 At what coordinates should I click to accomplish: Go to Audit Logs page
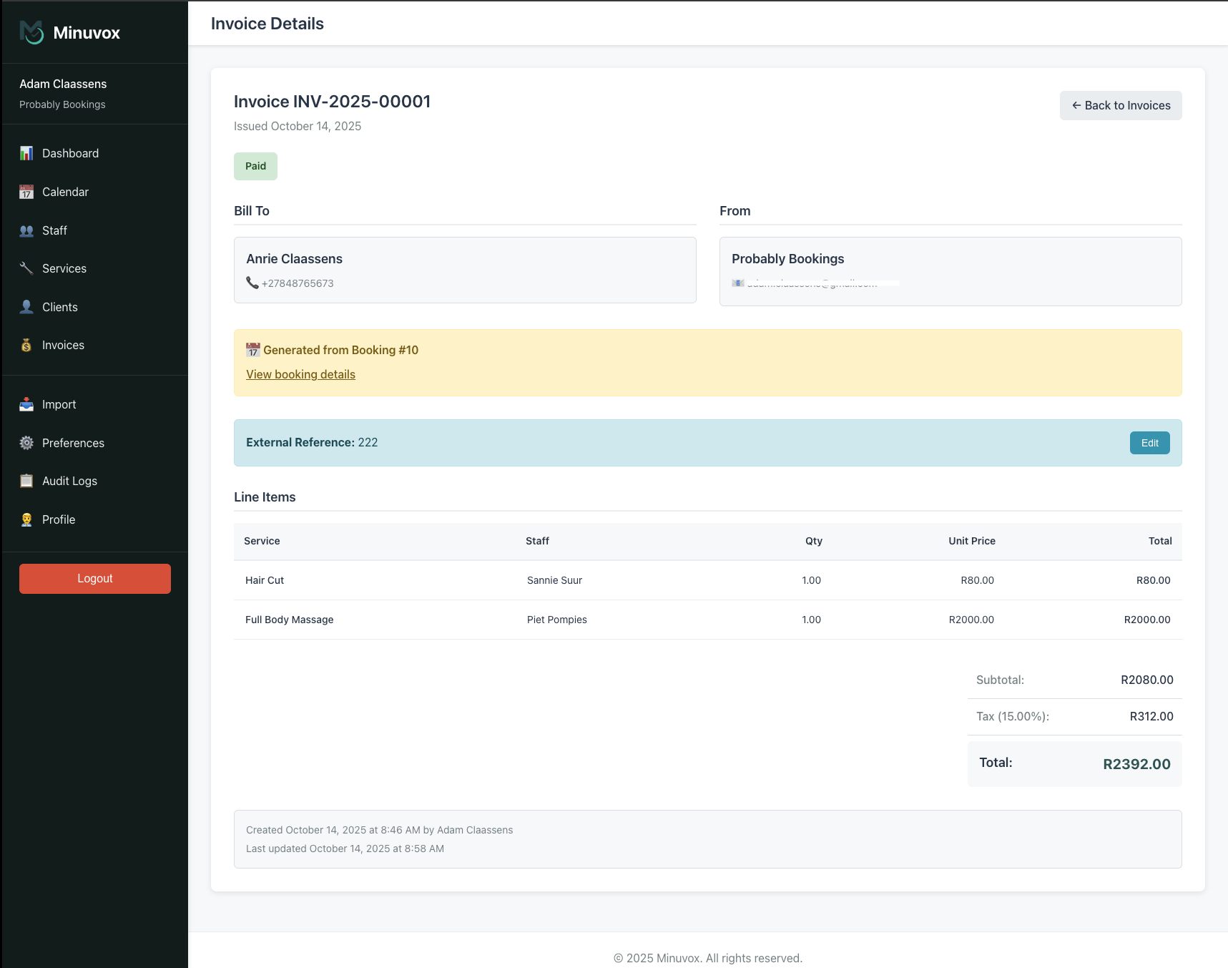pos(69,481)
